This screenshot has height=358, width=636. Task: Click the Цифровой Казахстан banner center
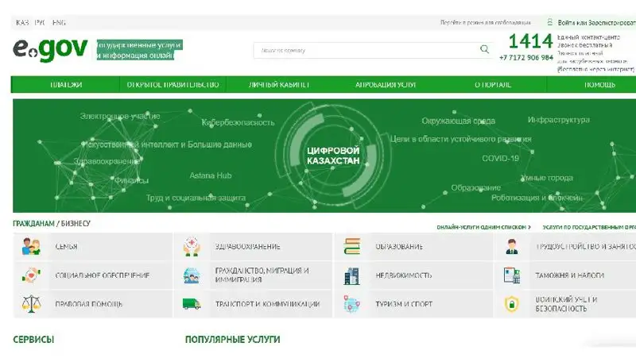333,156
